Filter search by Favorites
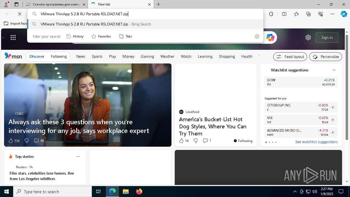The width and height of the screenshot is (350, 197). [x=101, y=36]
